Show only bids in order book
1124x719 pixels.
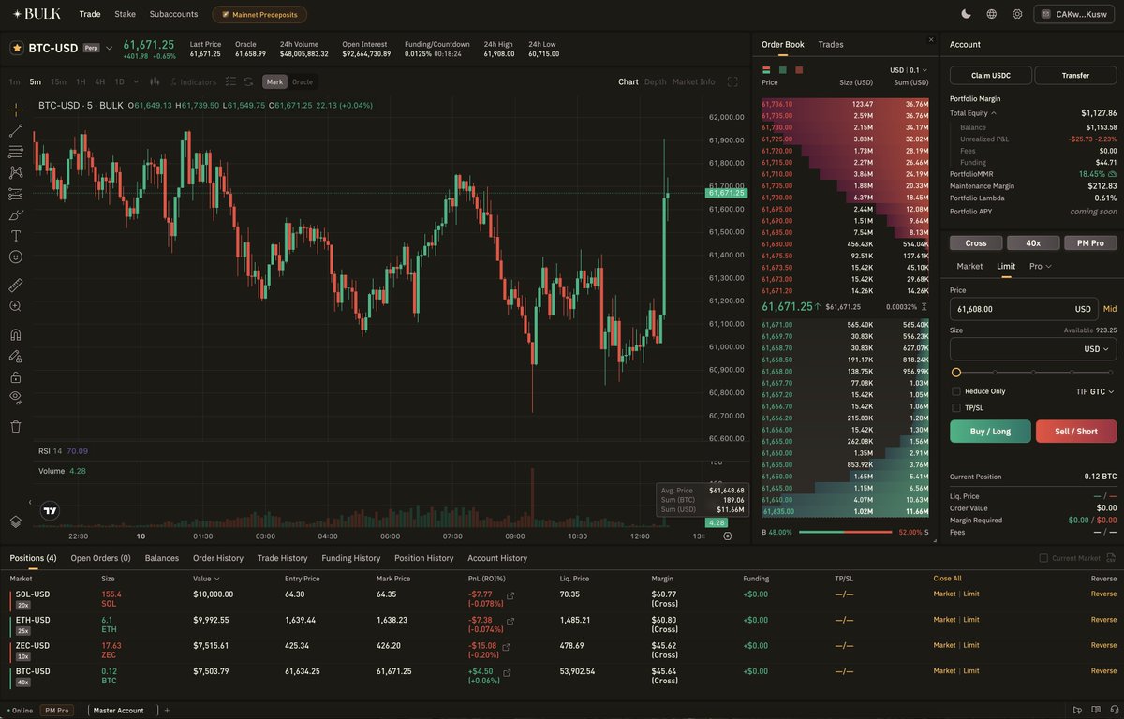(783, 69)
